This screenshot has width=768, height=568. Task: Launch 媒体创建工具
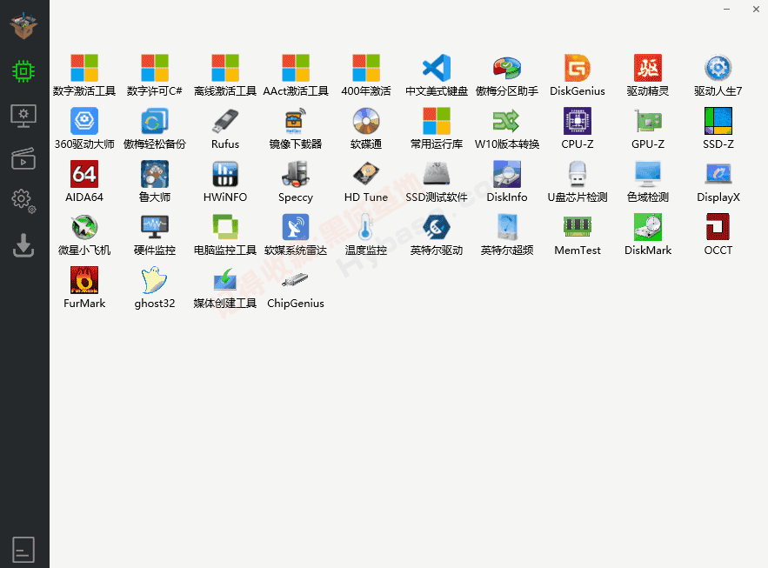(x=225, y=287)
